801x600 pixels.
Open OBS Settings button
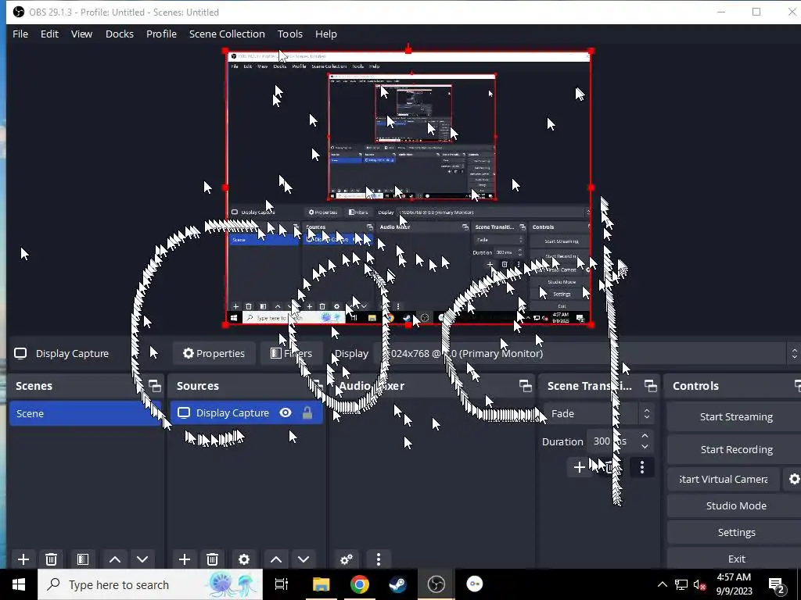735,532
